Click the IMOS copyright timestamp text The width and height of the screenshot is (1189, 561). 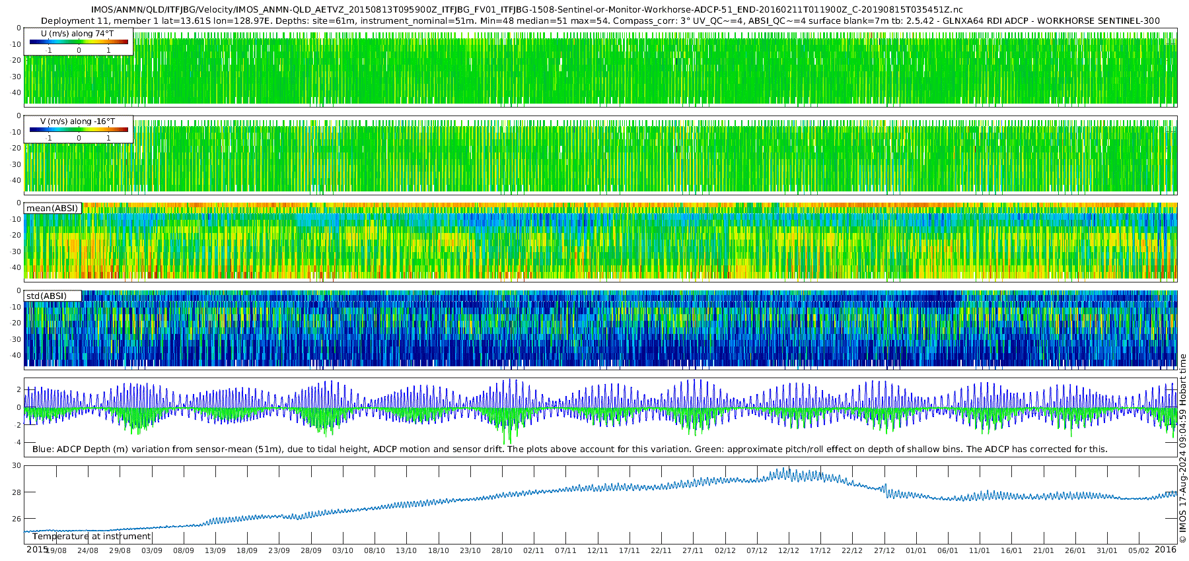pos(1183,448)
